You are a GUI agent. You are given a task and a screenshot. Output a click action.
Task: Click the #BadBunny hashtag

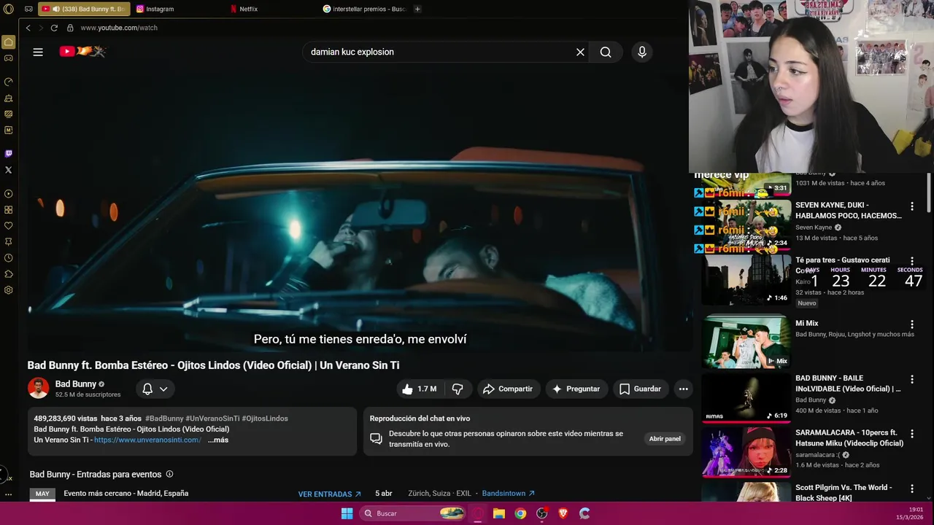click(x=164, y=419)
